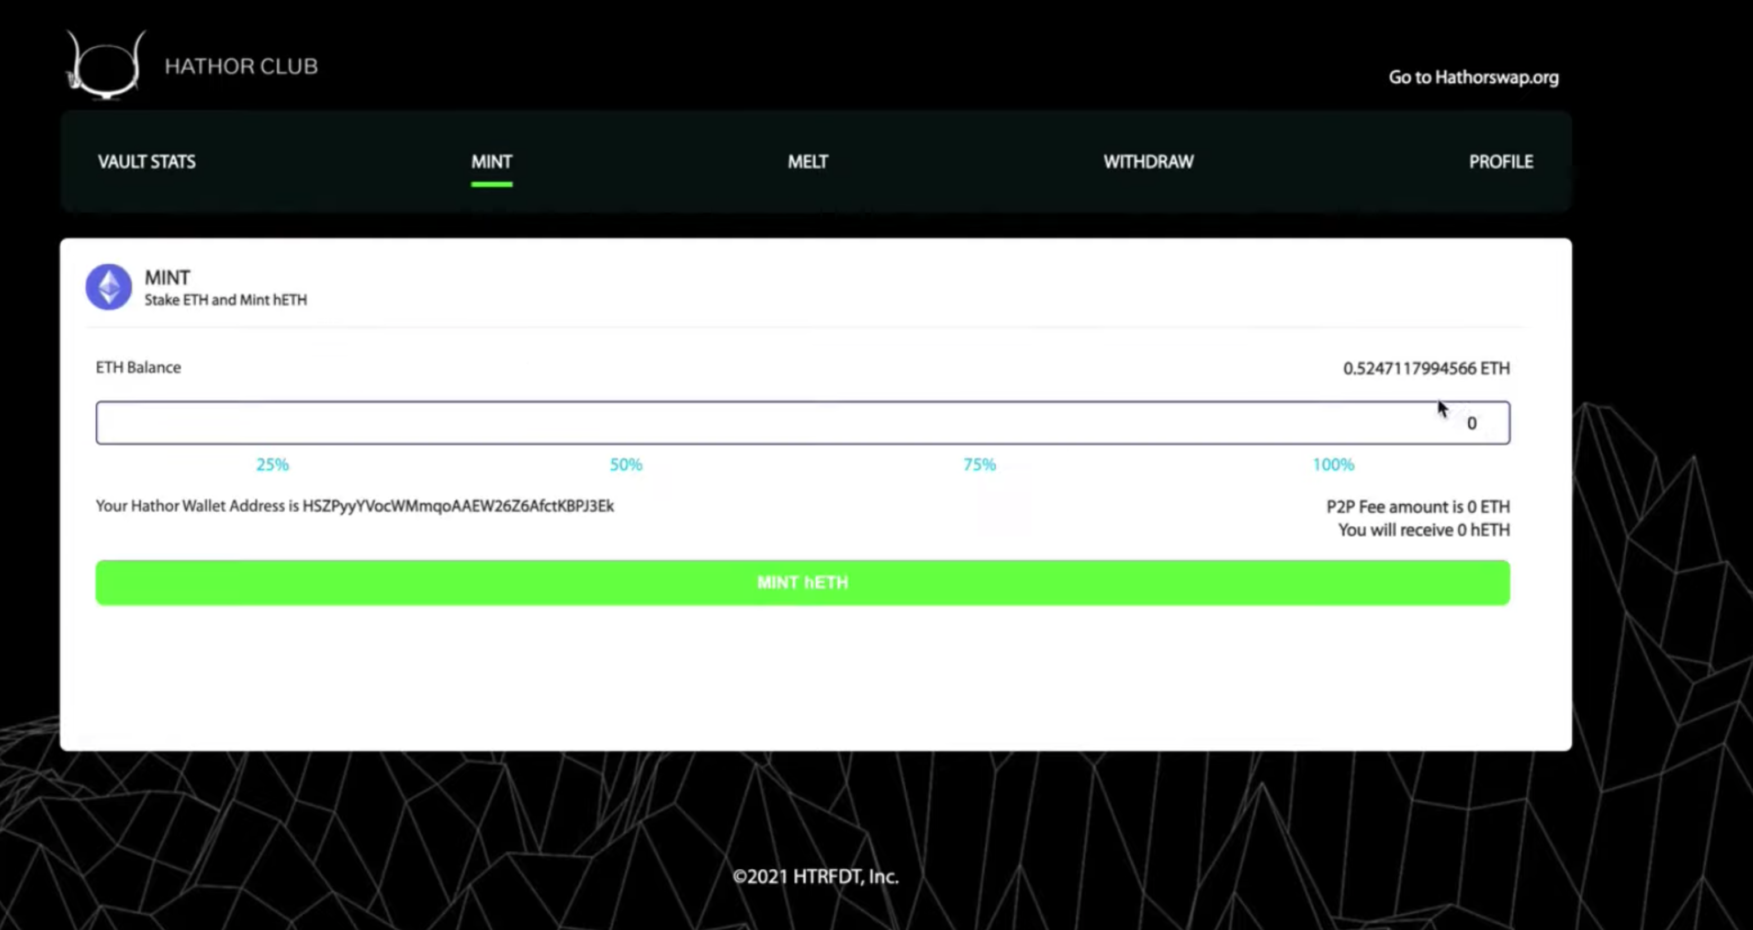1753x930 pixels.
Task: Set stake amount to 25%
Action: tap(272, 464)
